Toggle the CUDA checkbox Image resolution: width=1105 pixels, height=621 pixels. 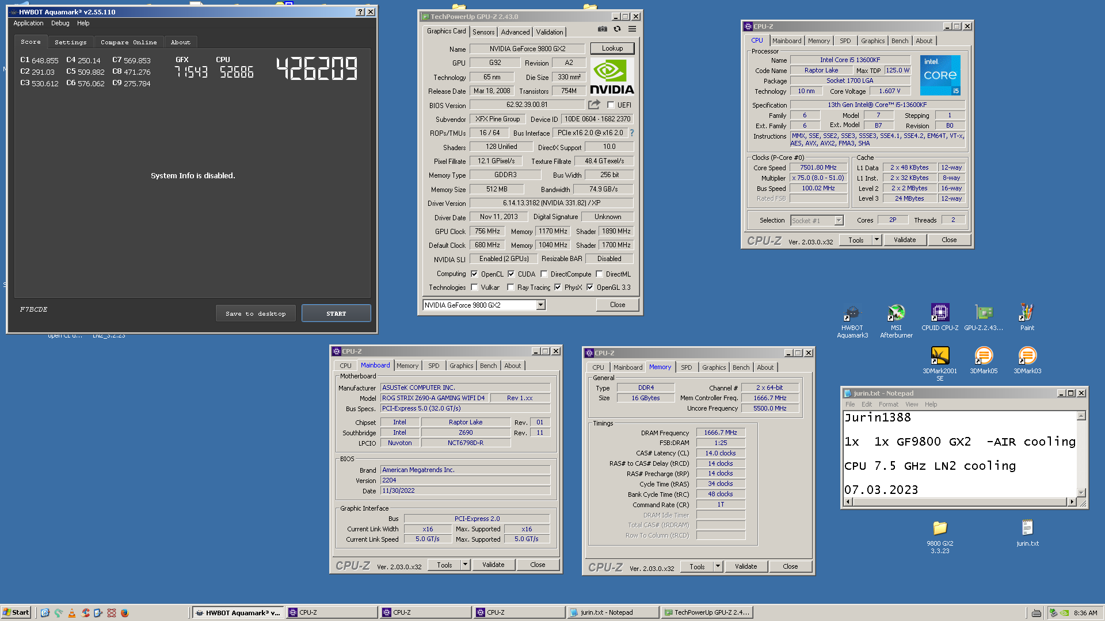click(511, 274)
